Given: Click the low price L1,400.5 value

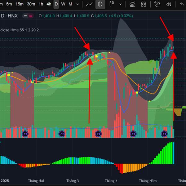Looking at the screenshot, I should [x=82, y=16].
